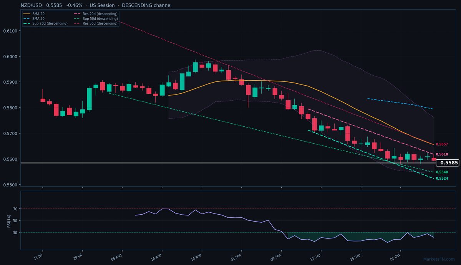Click the 29 Jul date label
The image size is (461, 265).
pyautogui.click(x=78, y=257)
